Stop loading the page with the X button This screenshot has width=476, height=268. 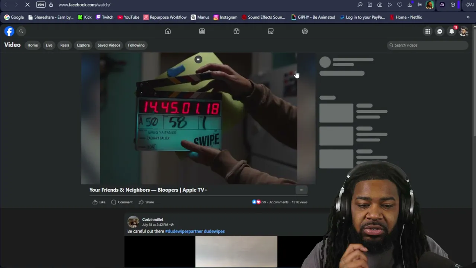pos(27,5)
